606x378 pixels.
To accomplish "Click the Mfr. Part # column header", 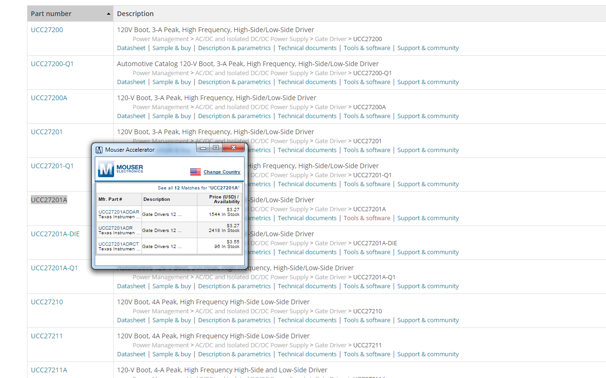I will [110, 199].
